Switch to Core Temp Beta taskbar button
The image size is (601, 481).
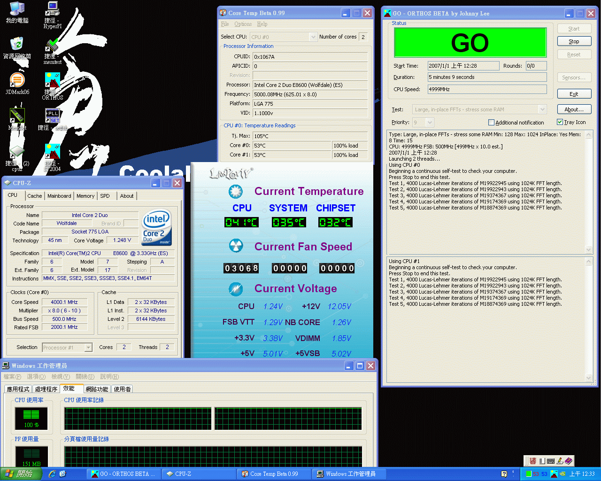[x=274, y=474]
